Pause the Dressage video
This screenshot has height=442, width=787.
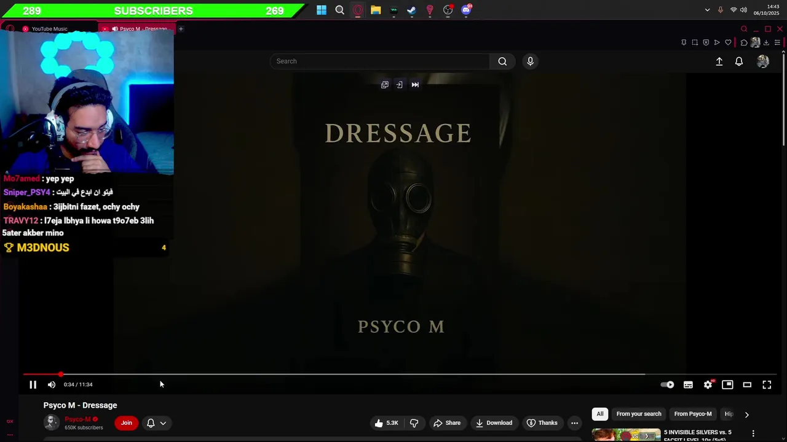(x=33, y=385)
